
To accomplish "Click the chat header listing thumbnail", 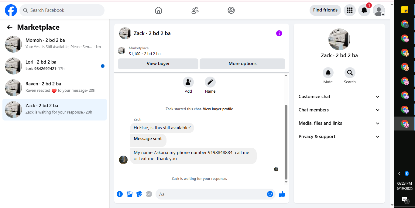I will 125,33.
